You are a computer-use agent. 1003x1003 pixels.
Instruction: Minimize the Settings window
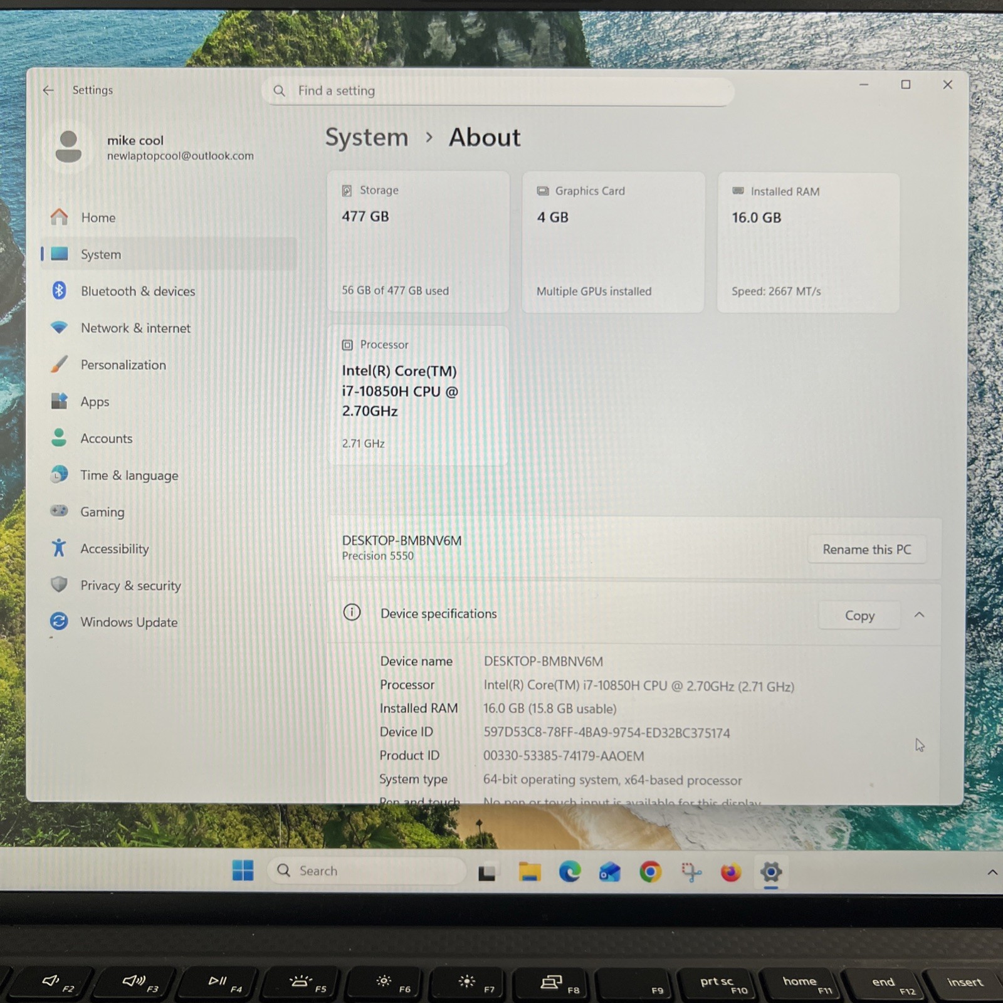pyautogui.click(x=864, y=84)
